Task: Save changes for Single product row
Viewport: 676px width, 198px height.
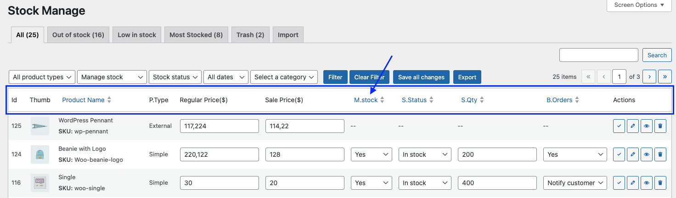Action: coord(619,183)
